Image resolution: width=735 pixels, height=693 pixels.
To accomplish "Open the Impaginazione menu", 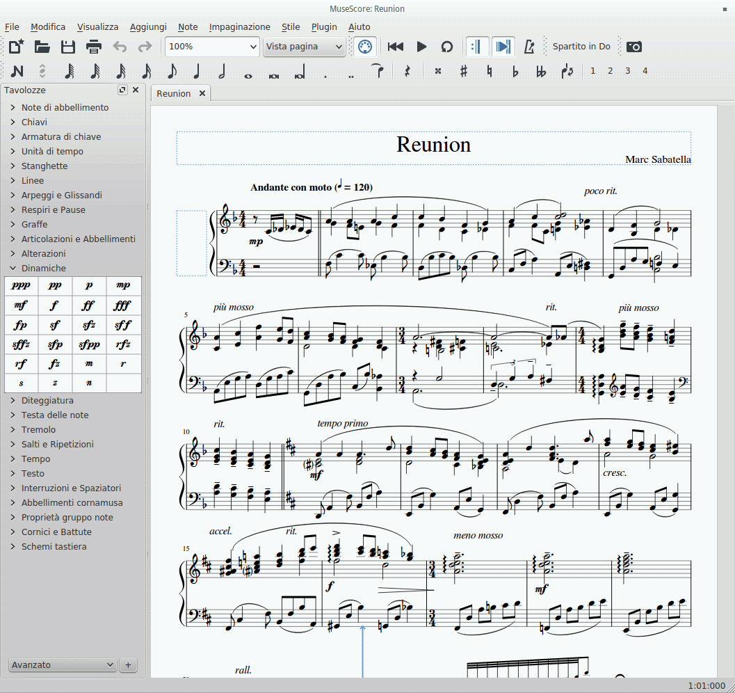I will pyautogui.click(x=239, y=27).
